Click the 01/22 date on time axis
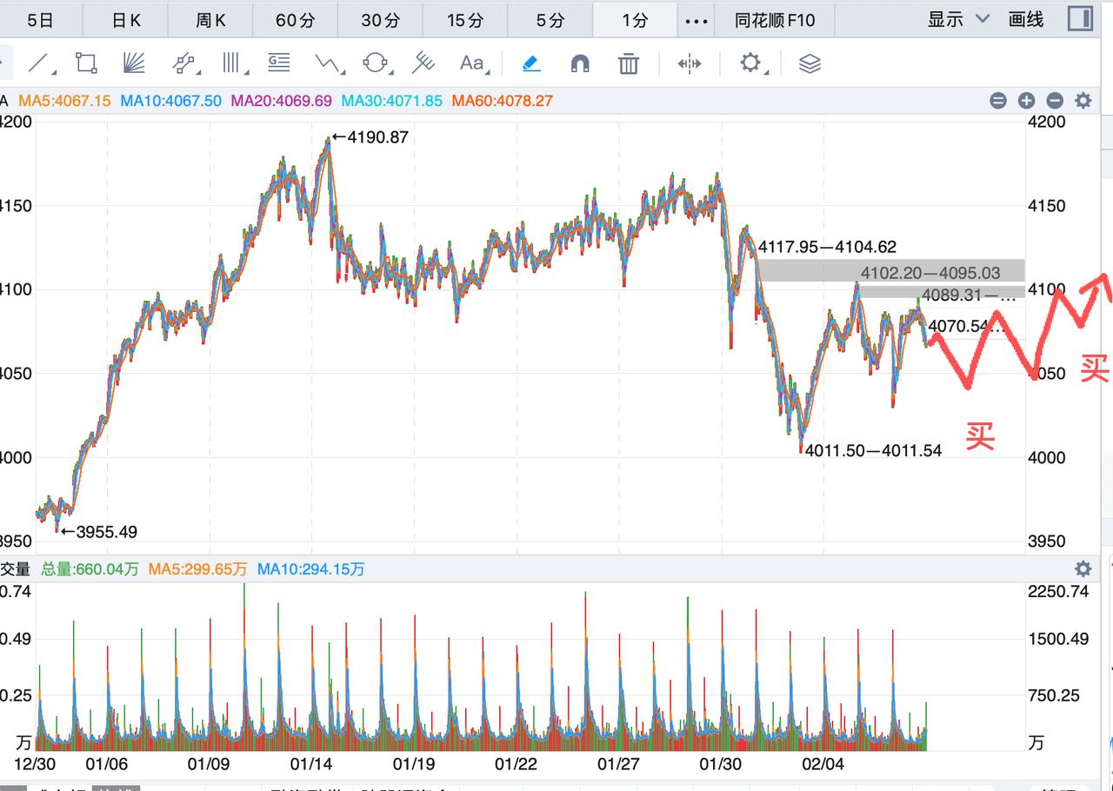The width and height of the screenshot is (1113, 791). pos(516,764)
